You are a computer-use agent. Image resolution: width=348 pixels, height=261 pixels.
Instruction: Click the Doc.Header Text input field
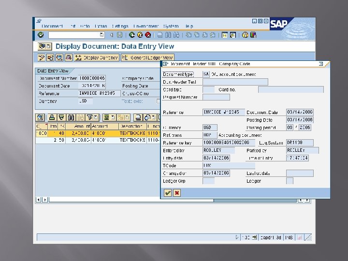(x=235, y=82)
